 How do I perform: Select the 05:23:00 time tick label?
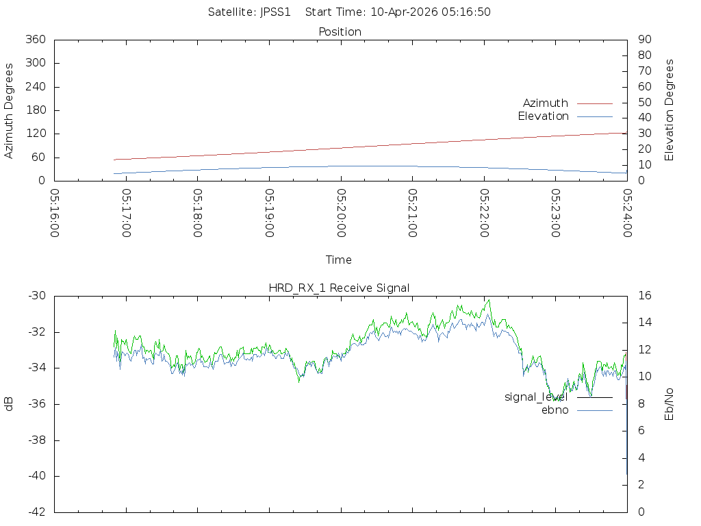pos(555,213)
